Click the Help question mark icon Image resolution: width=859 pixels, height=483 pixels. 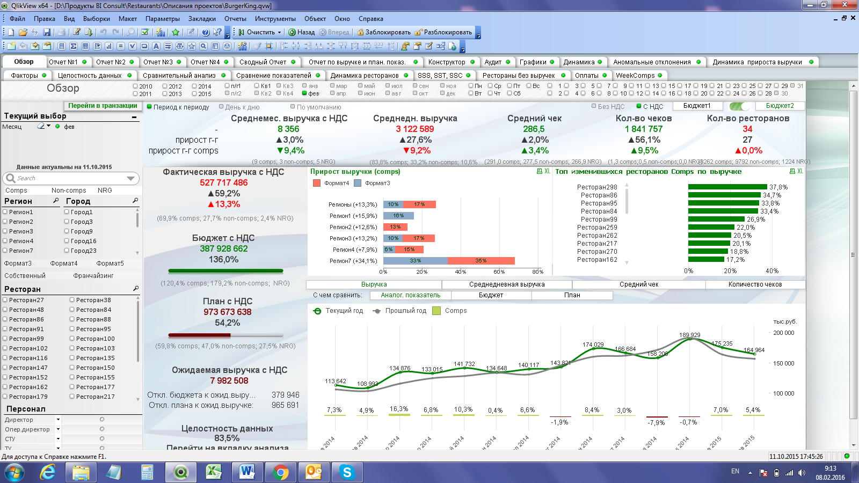click(205, 32)
